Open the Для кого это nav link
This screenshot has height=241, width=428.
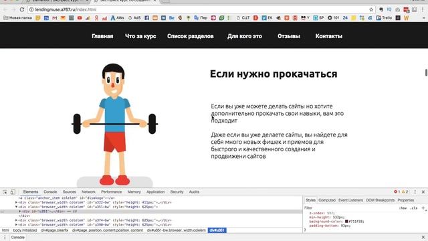coord(245,36)
